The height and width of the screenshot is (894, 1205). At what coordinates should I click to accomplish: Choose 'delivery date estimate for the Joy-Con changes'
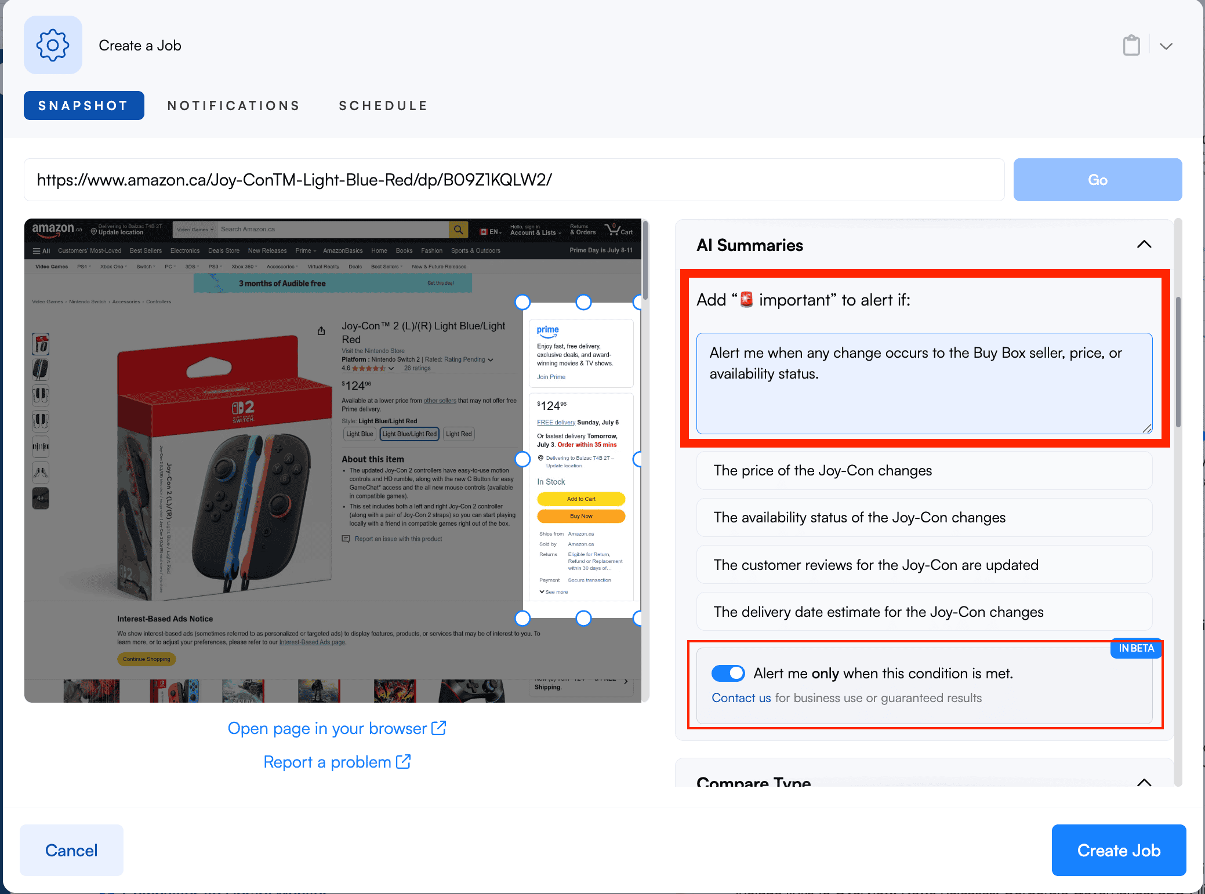tap(924, 612)
